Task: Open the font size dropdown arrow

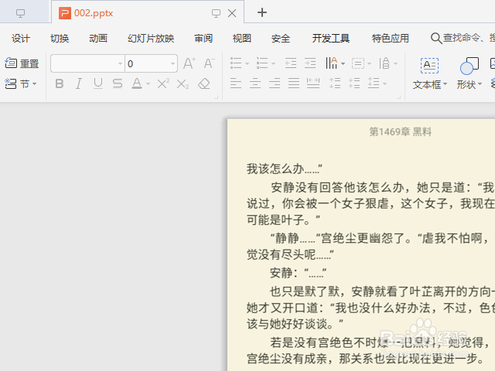Action: click(172, 63)
